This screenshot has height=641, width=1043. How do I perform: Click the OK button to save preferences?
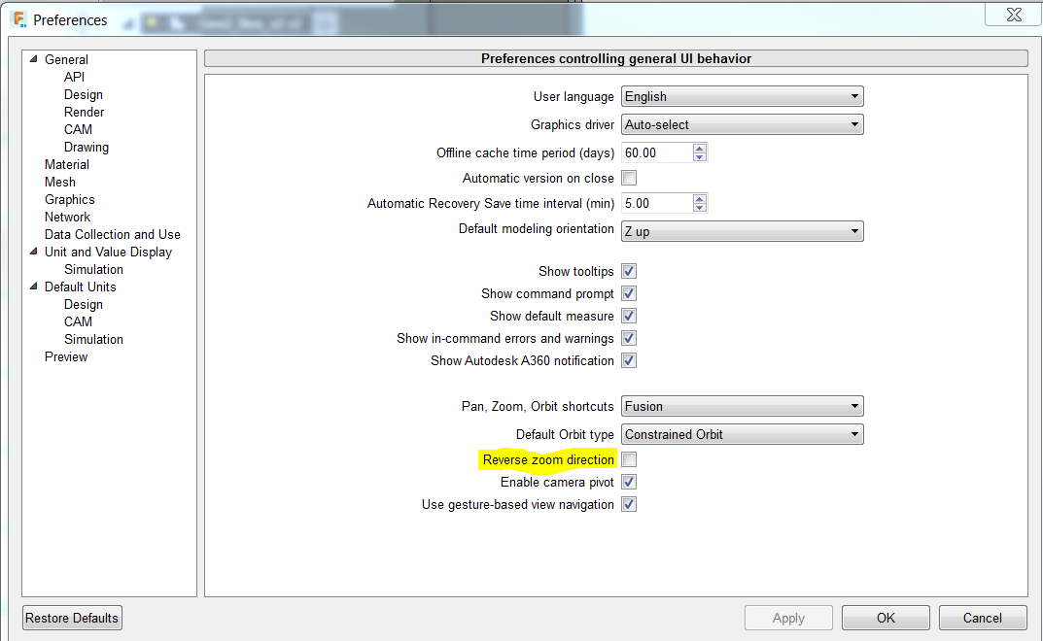[x=884, y=618]
